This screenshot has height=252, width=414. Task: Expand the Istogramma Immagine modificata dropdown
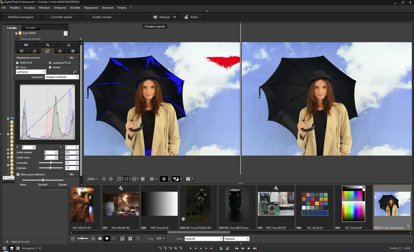(62, 77)
